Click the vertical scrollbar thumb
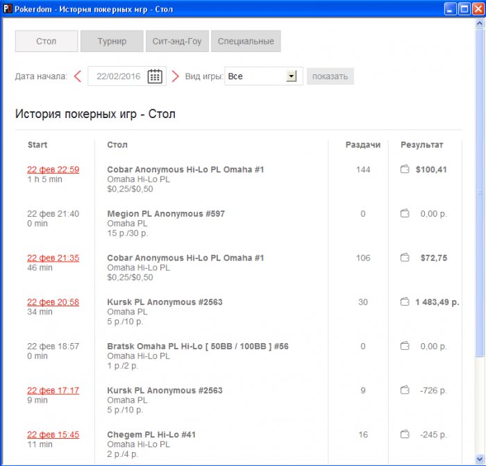 [x=480, y=192]
